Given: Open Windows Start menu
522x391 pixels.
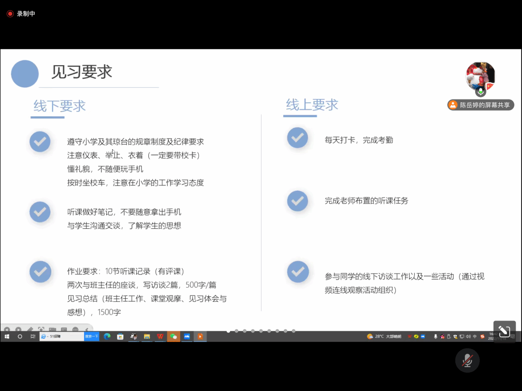Looking at the screenshot, I should pos(7,336).
